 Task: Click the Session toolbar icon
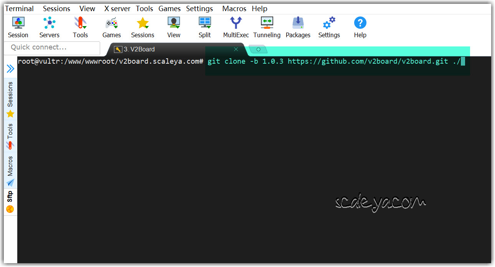pos(18,23)
